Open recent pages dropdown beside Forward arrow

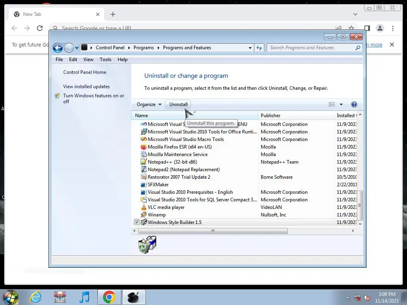point(77,48)
